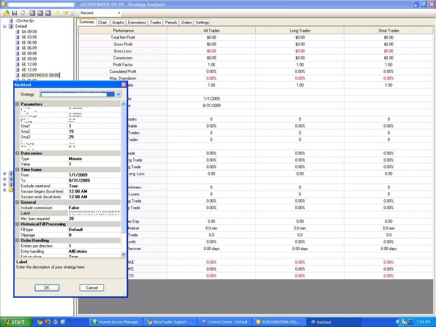Click the save floppy disk toolbar icon
Screen dimensions: 436x327
14,13
